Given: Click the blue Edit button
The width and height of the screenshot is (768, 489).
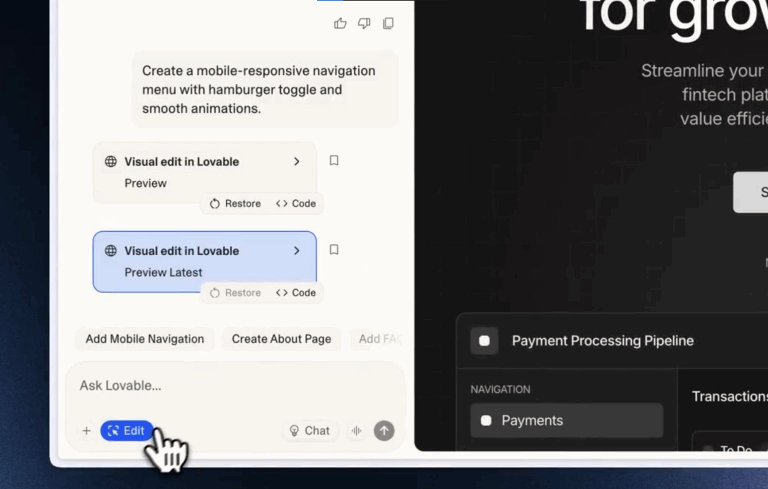Looking at the screenshot, I should coord(126,430).
